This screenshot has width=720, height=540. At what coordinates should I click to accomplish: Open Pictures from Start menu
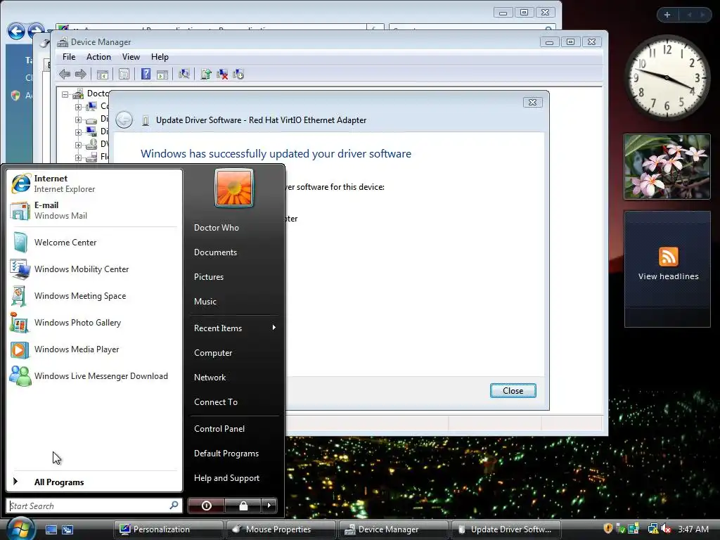[x=209, y=277]
